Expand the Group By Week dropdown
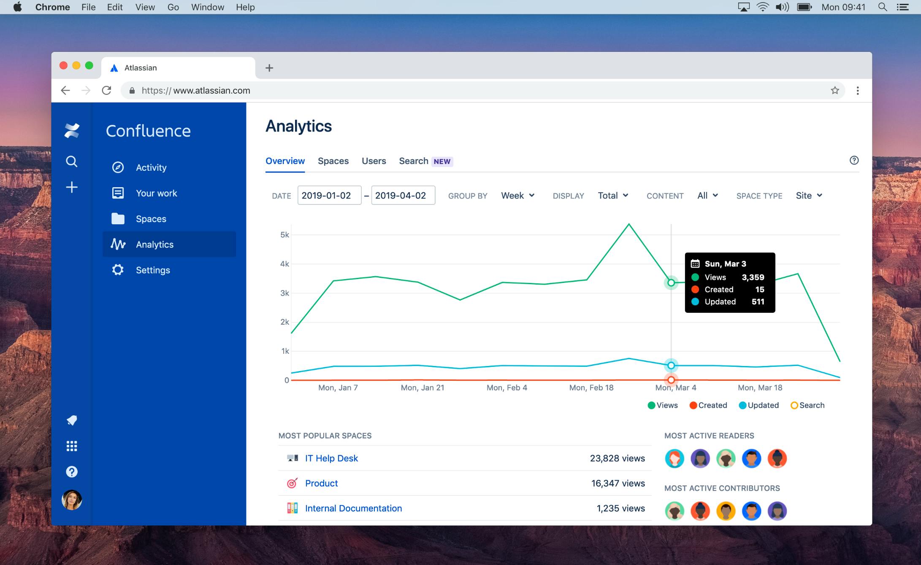The height and width of the screenshot is (565, 921). [518, 196]
